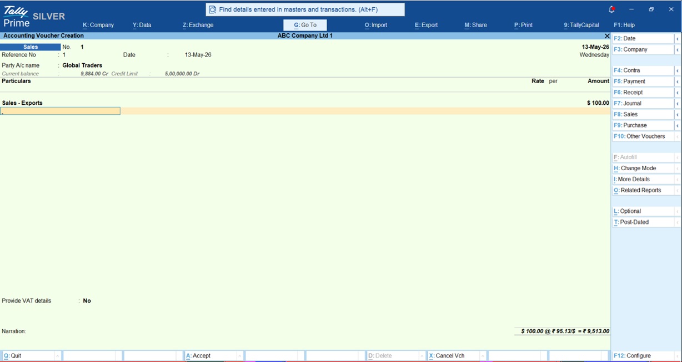Click the $ 100.00 amount
The image size is (682, 362).
[x=598, y=103]
